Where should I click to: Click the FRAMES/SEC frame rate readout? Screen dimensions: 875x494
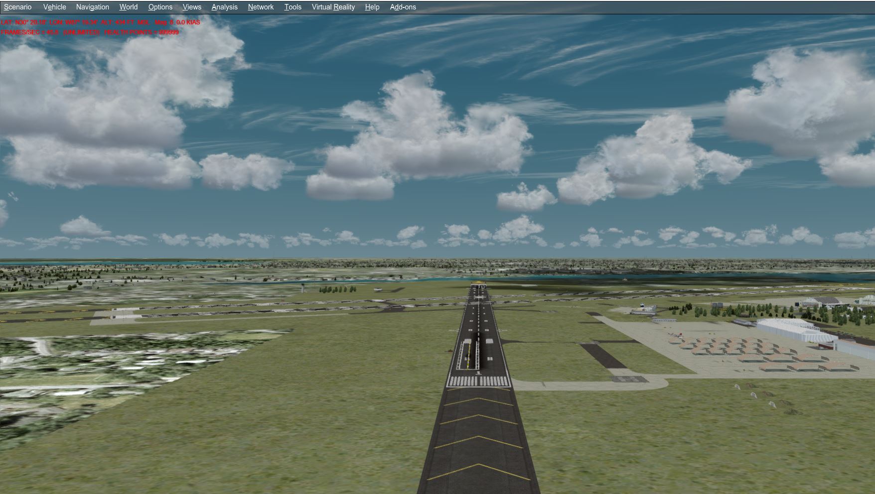[30, 32]
